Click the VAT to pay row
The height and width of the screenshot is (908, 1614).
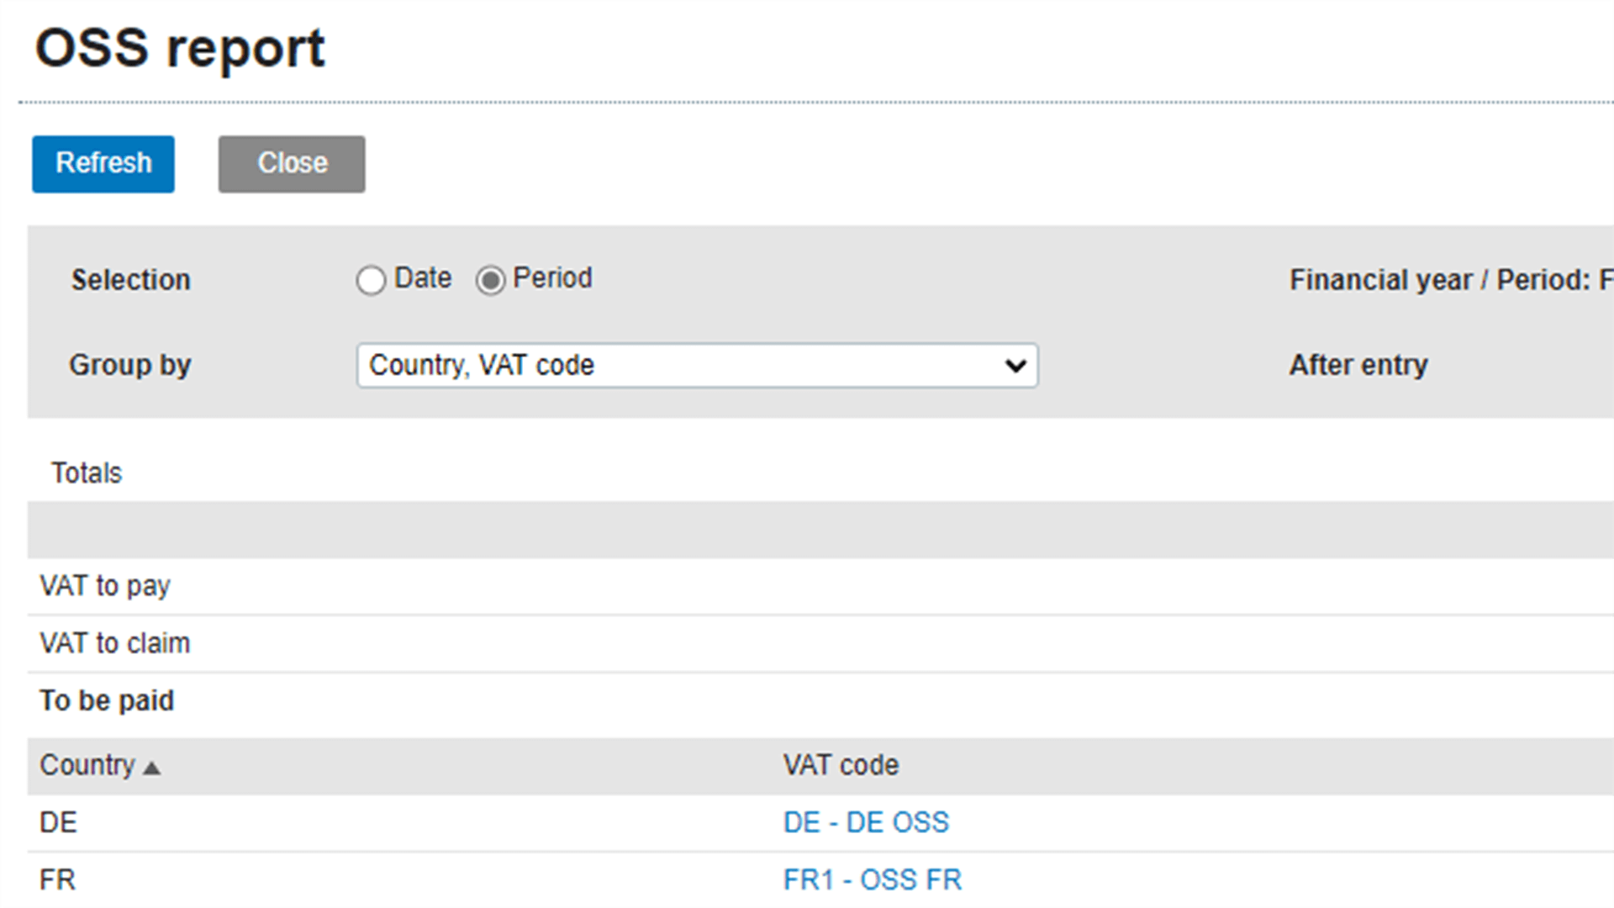point(105,586)
